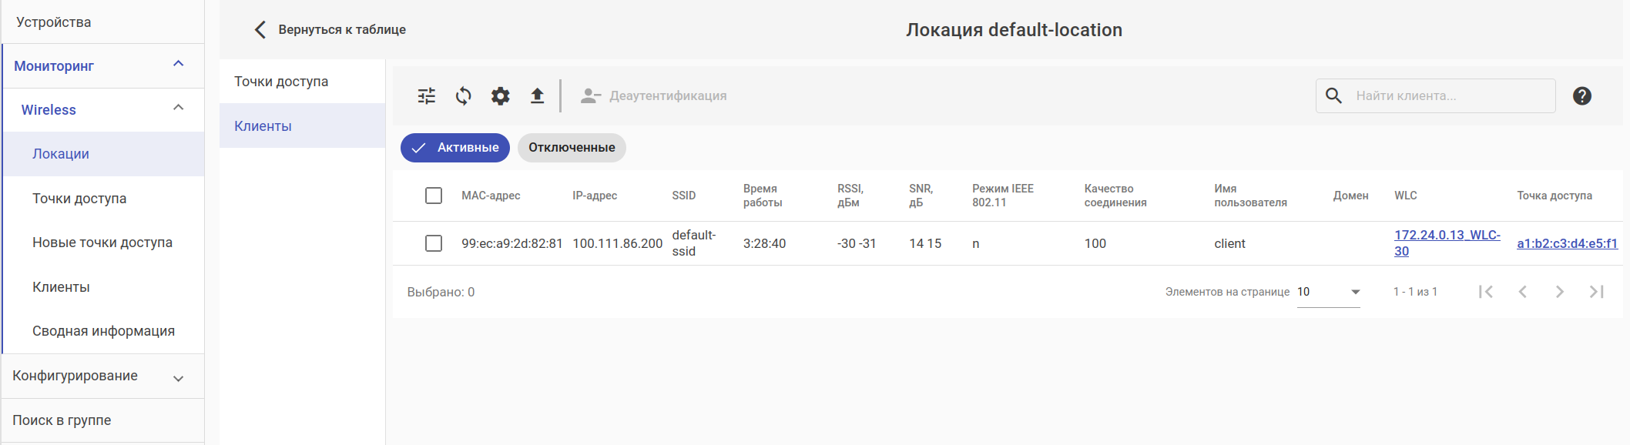Open Сводная информация menu item

pos(104,331)
